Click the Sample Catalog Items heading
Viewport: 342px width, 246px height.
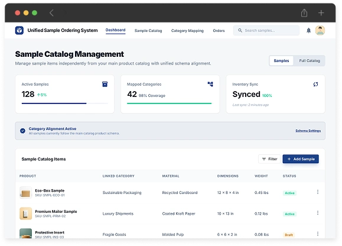point(44,159)
